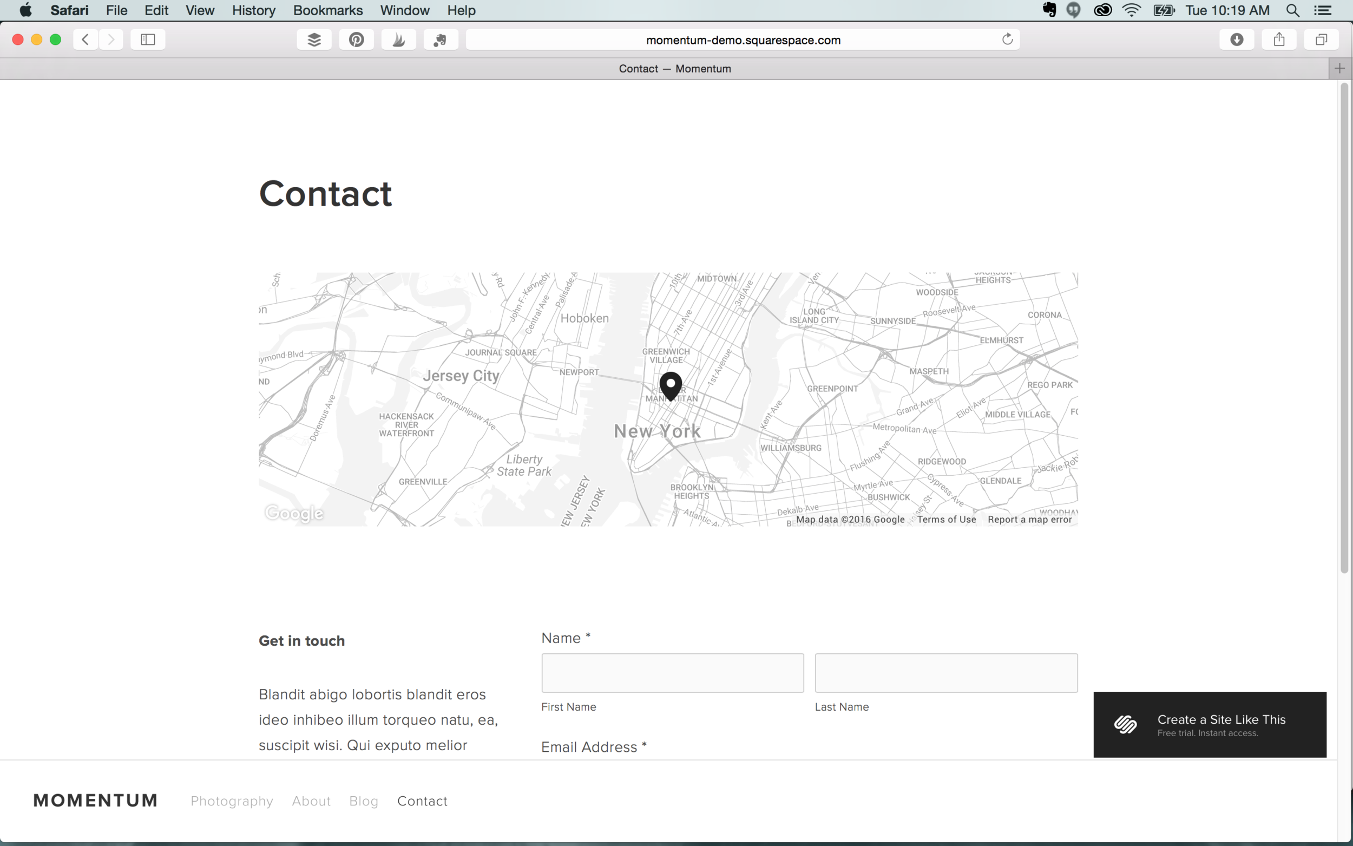The width and height of the screenshot is (1353, 846).
Task: Click the Squarespace logo in the banner
Action: tap(1125, 725)
